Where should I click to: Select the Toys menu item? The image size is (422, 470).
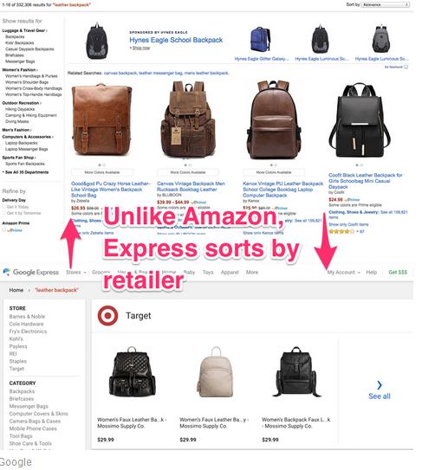click(x=208, y=272)
